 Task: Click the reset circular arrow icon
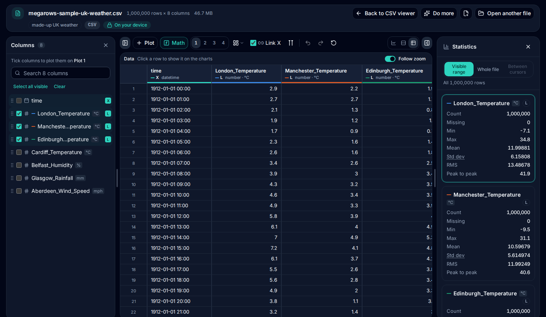(x=334, y=43)
